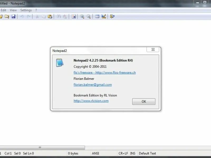211x158 pixels.
Task: Minimize the main Notepad2 window
Action: (197, 2)
